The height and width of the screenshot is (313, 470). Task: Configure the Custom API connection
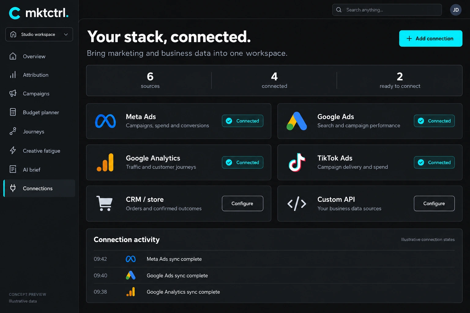pos(434,204)
